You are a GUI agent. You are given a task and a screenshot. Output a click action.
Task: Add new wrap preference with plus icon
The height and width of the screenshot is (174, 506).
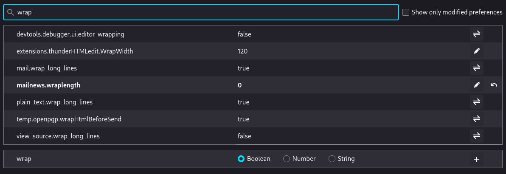pos(477,159)
